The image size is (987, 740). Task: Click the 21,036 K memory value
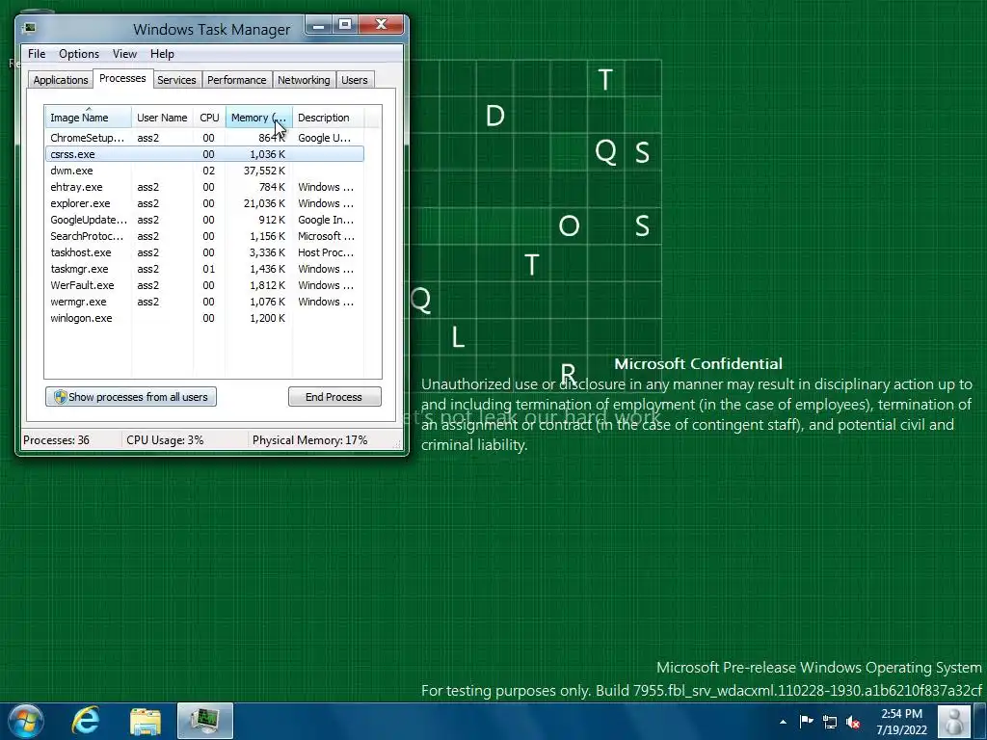point(264,203)
